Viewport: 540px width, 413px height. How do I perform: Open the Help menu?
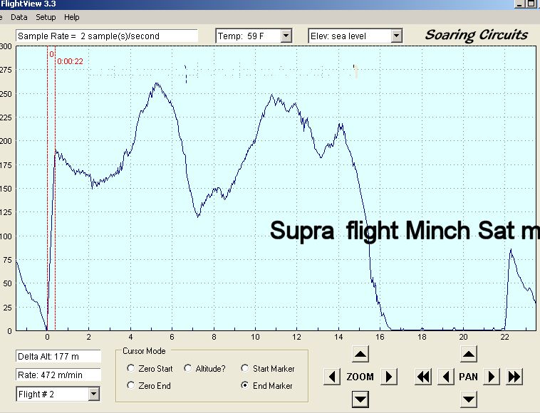pyautogui.click(x=72, y=17)
